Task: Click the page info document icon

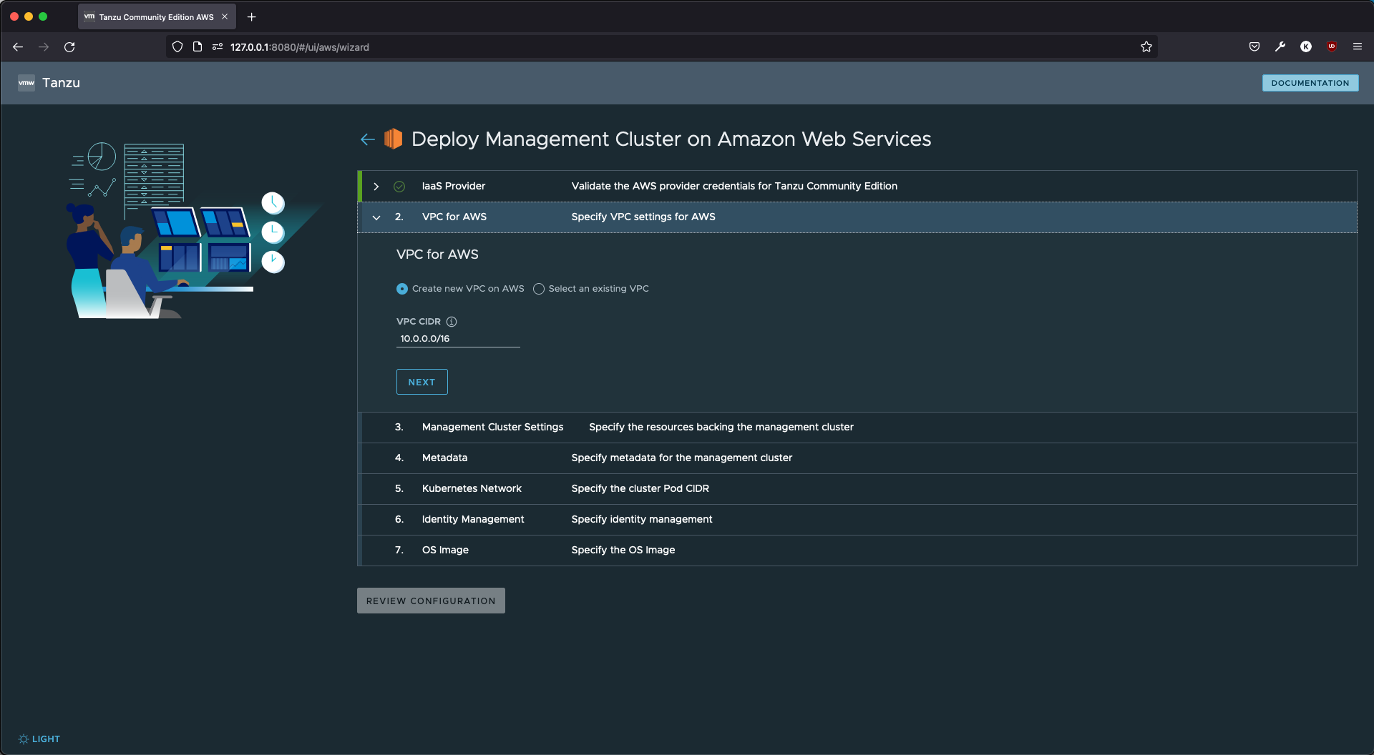Action: point(198,47)
